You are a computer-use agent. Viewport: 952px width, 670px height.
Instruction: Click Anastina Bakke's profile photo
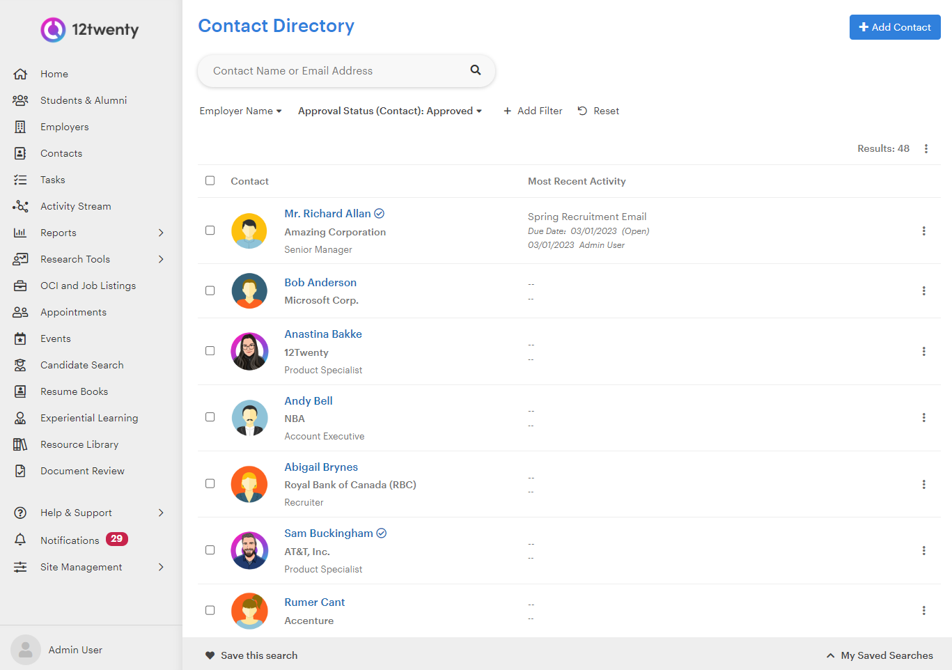(x=249, y=351)
